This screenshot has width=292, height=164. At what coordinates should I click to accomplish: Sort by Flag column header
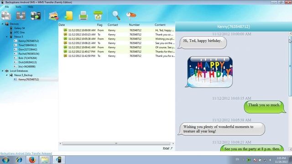coord(99,25)
